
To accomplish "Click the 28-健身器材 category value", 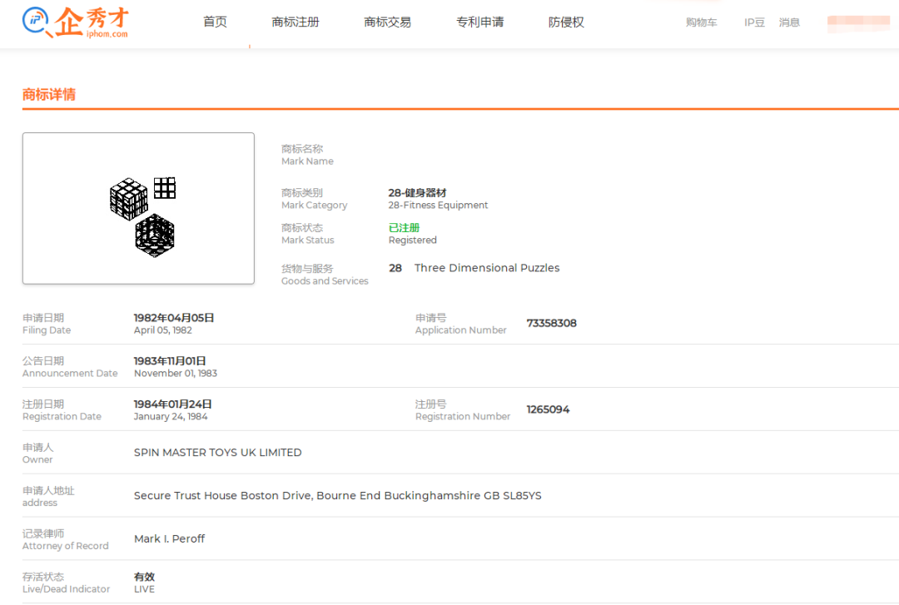I will point(417,193).
